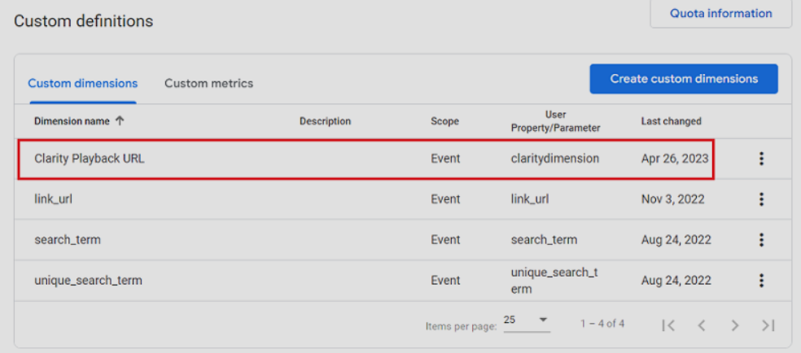Open the unique_search_term dimension name
The height and width of the screenshot is (353, 801).
click(88, 281)
